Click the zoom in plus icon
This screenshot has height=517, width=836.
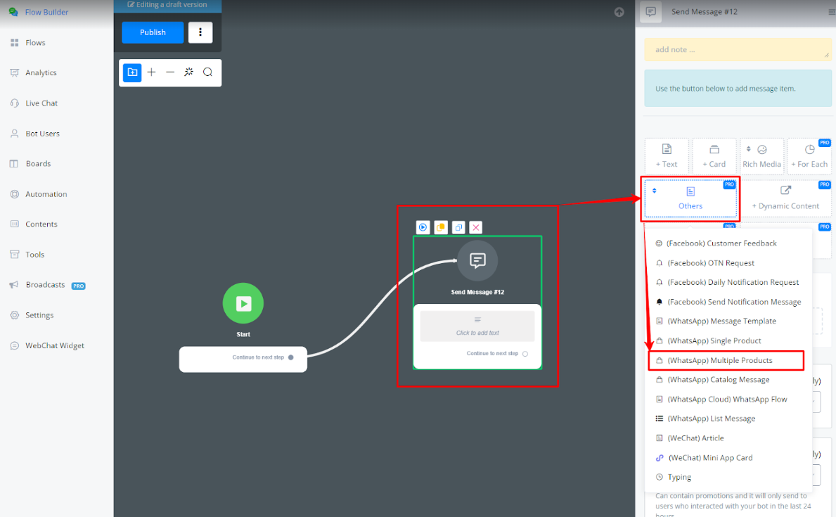[x=151, y=72]
